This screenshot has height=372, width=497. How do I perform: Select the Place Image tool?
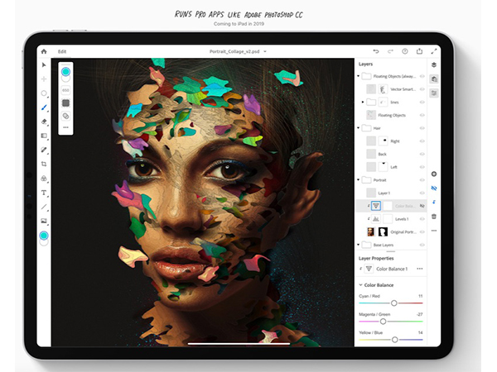coord(44,221)
